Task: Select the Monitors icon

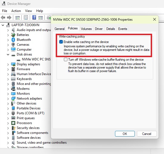Action: coord(13,94)
